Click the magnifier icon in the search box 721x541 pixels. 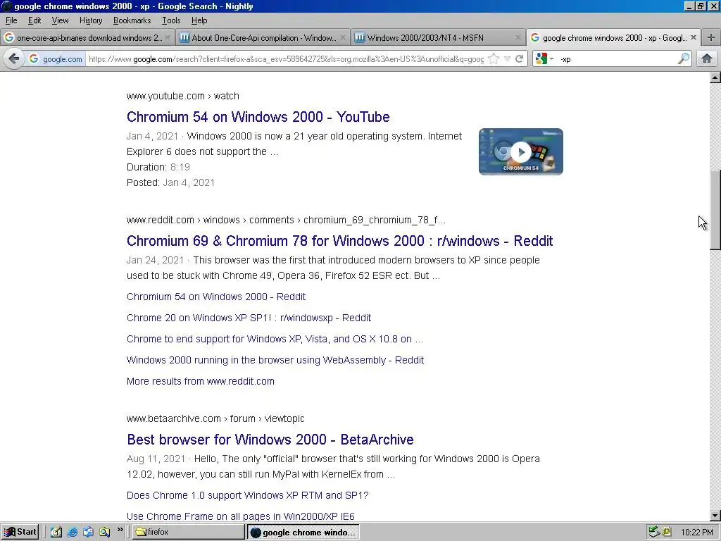point(683,58)
